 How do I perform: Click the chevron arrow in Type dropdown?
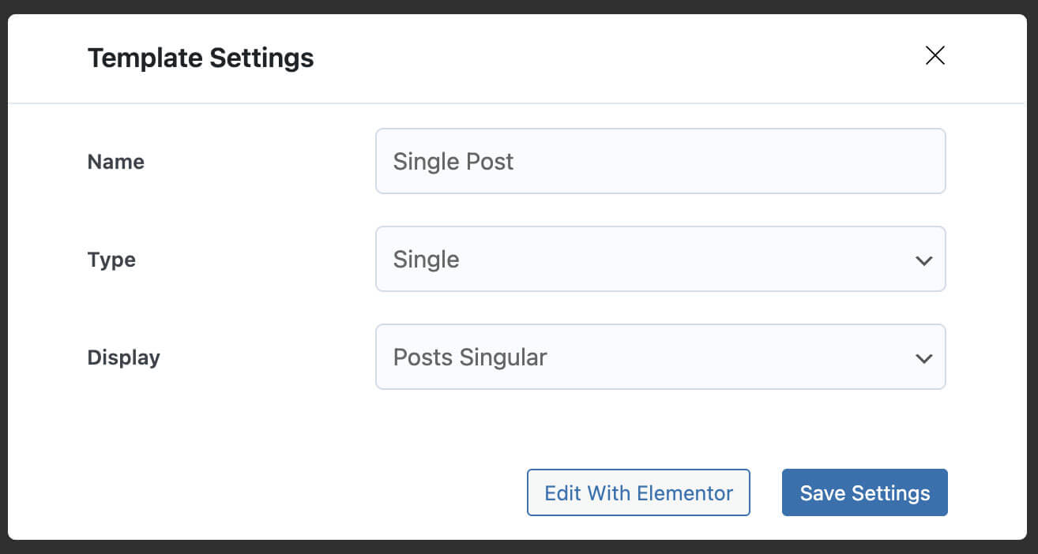(x=923, y=260)
